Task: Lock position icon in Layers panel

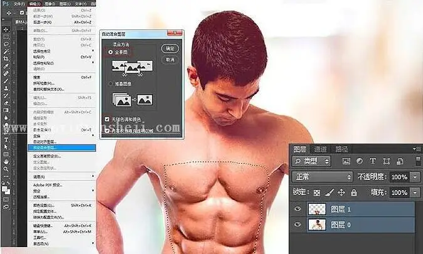Action: tap(341, 193)
